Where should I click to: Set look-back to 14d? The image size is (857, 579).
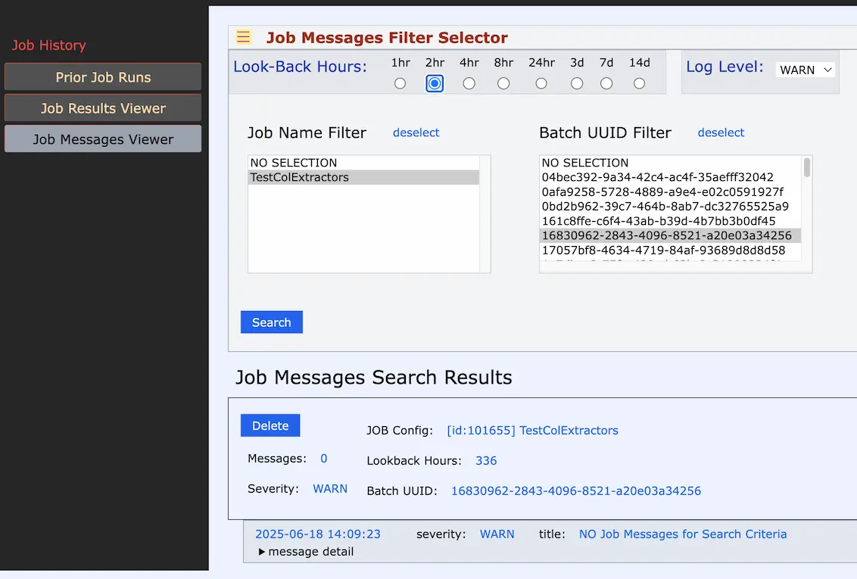(x=639, y=83)
